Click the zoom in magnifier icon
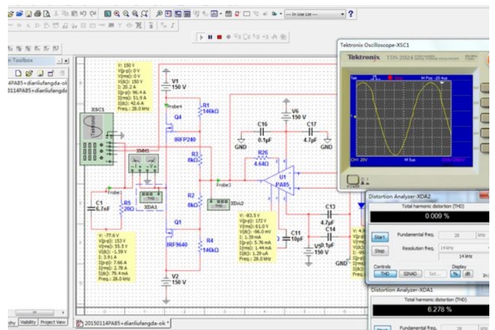 (x=117, y=14)
